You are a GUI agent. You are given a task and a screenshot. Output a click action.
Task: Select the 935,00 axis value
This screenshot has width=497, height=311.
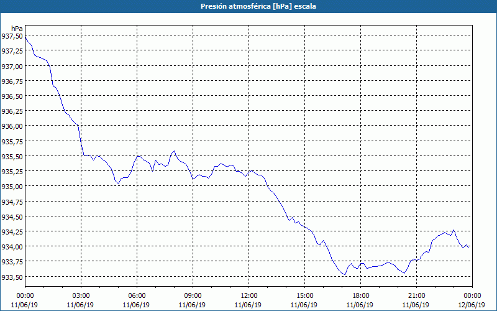tap(12, 187)
